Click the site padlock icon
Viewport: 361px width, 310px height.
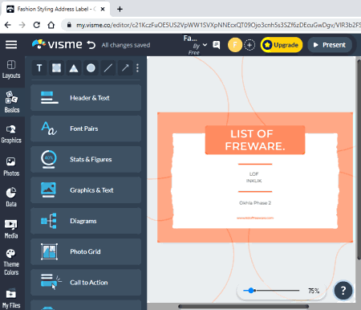[x=69, y=25]
